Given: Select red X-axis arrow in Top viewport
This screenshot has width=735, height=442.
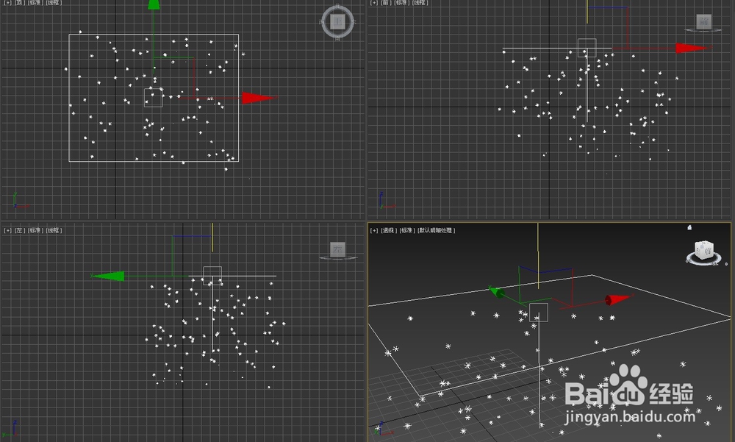Looking at the screenshot, I should pos(258,98).
